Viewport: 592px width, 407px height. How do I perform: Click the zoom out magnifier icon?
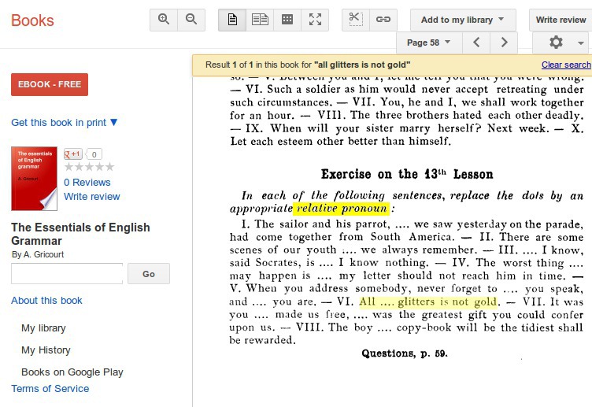point(191,20)
